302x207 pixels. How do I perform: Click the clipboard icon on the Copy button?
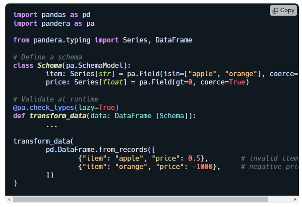276,10
